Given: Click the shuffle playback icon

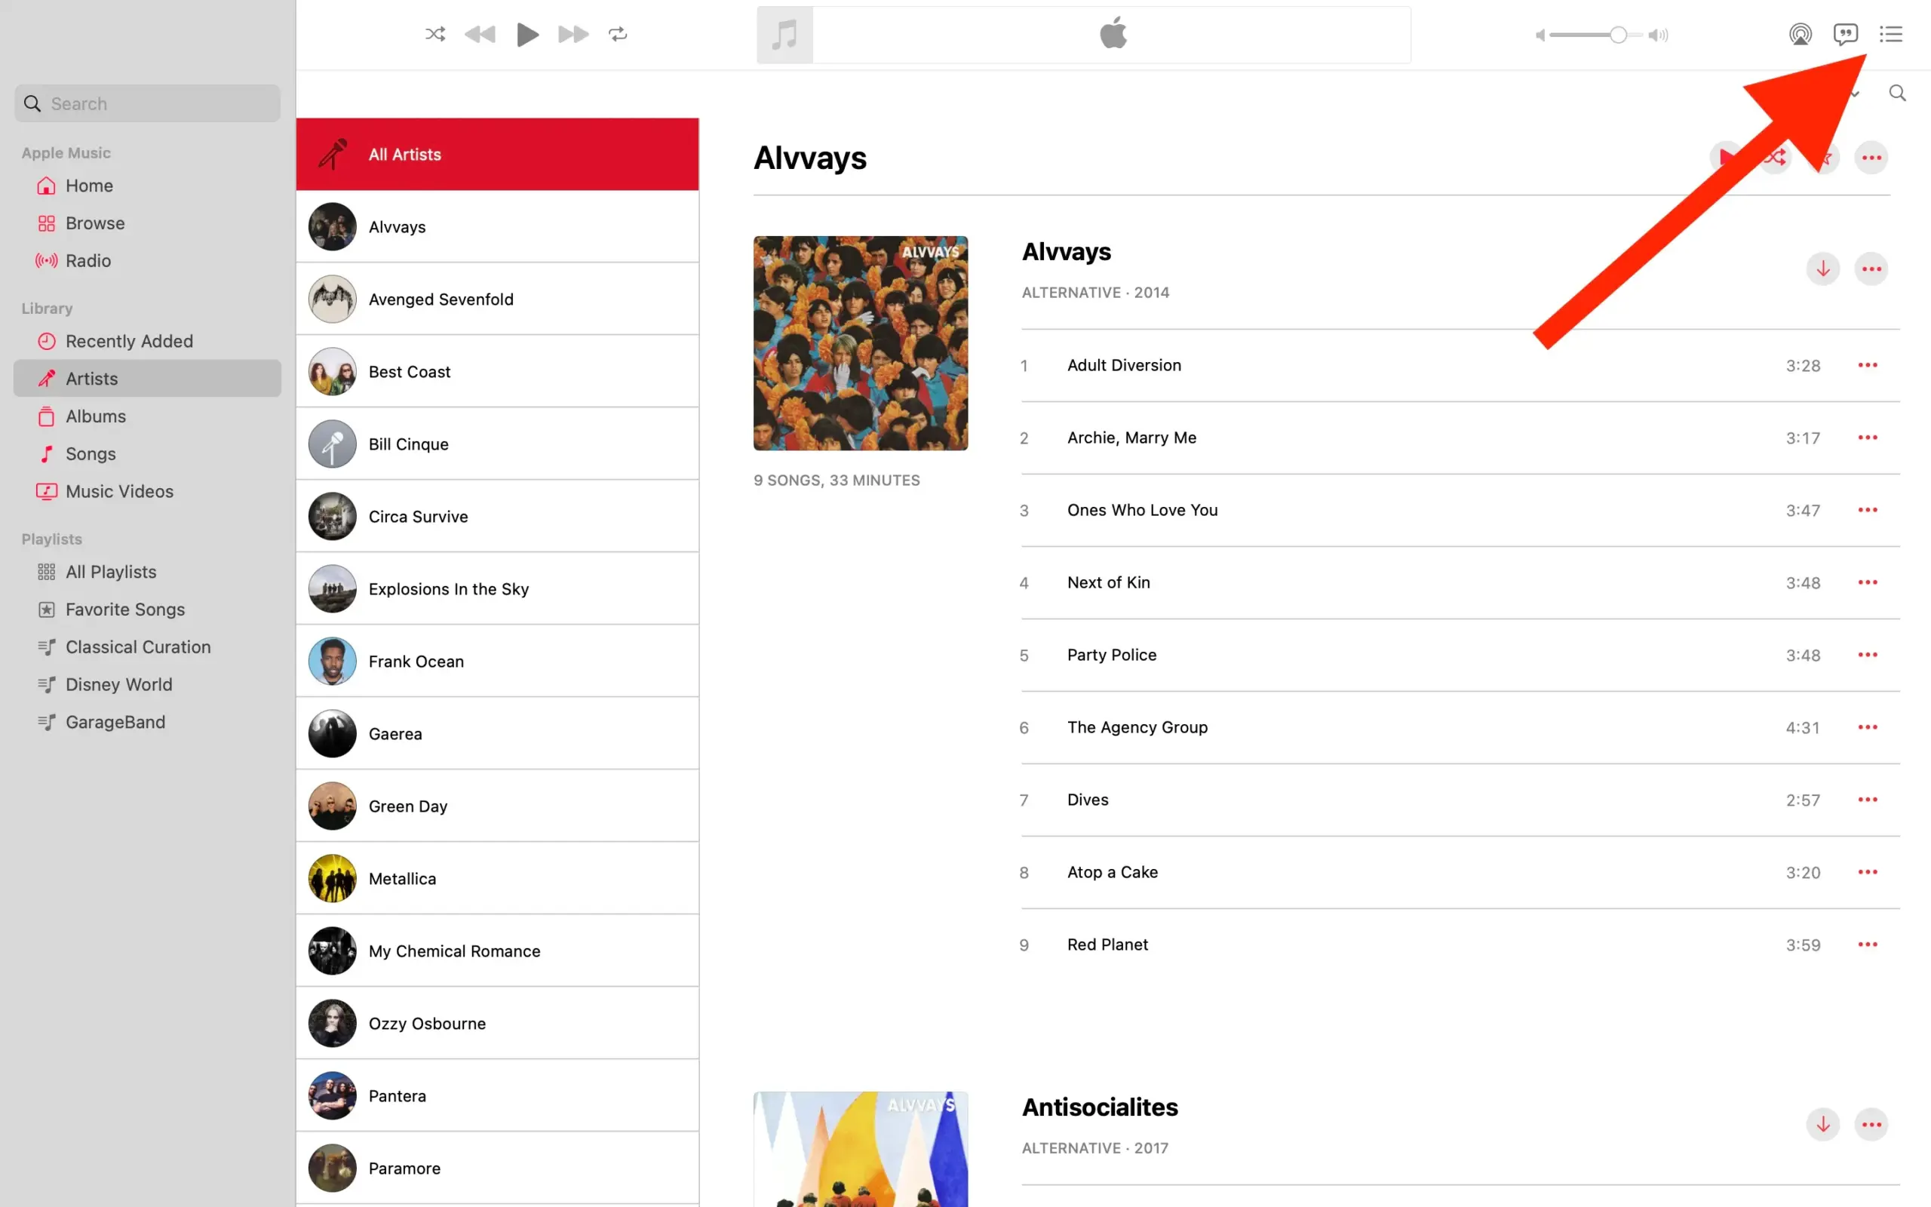Looking at the screenshot, I should pyautogui.click(x=435, y=35).
